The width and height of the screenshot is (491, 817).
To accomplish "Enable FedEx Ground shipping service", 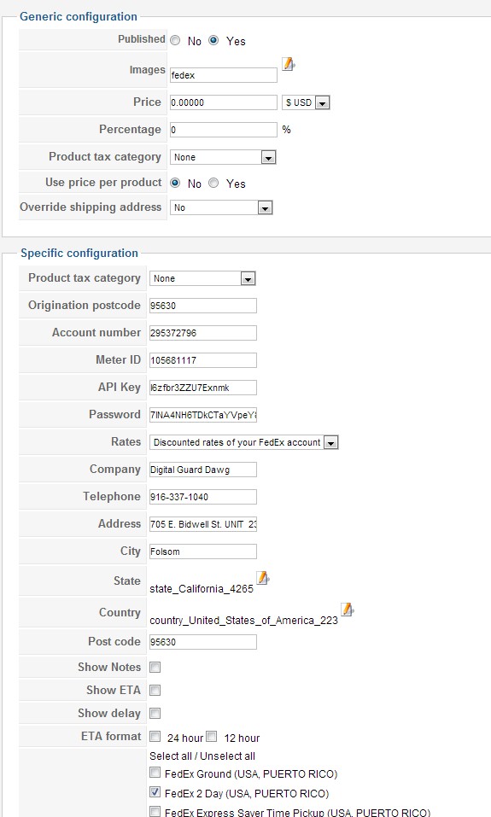I will coord(155,773).
